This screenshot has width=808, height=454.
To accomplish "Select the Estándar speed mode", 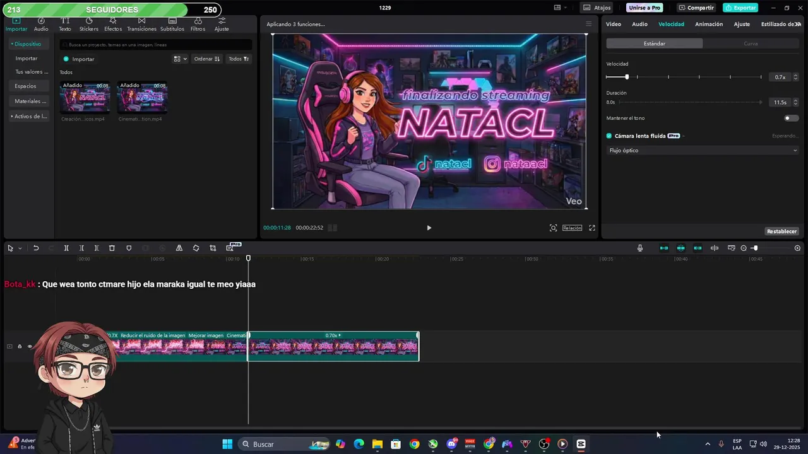I will click(654, 44).
